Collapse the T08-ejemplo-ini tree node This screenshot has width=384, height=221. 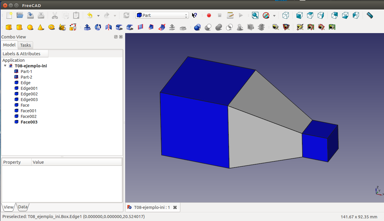pos(5,66)
